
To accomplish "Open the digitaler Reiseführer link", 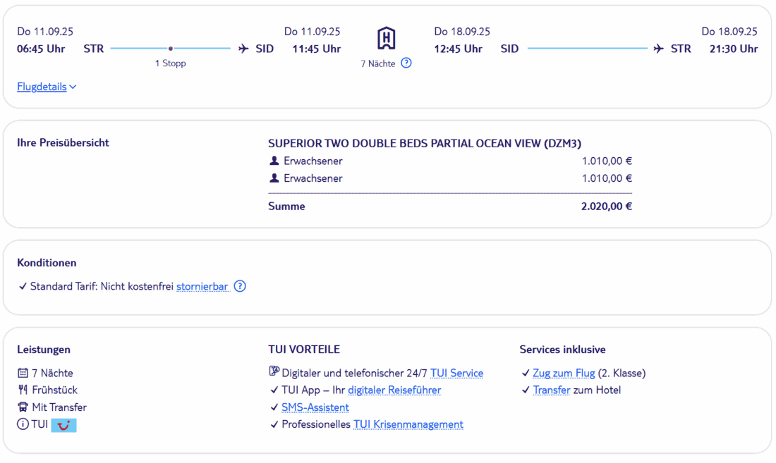I will [394, 390].
